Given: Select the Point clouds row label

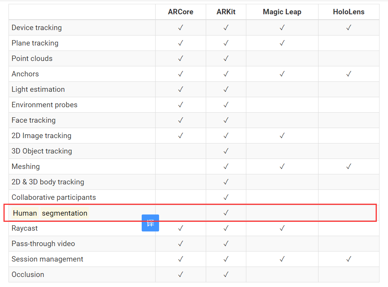Looking at the screenshot, I should click(32, 58).
